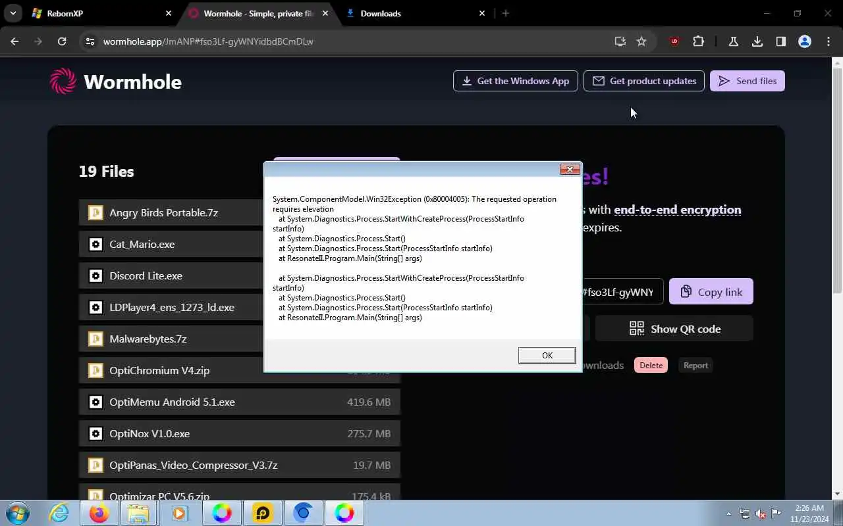Copy link to the shared files

[711, 291]
